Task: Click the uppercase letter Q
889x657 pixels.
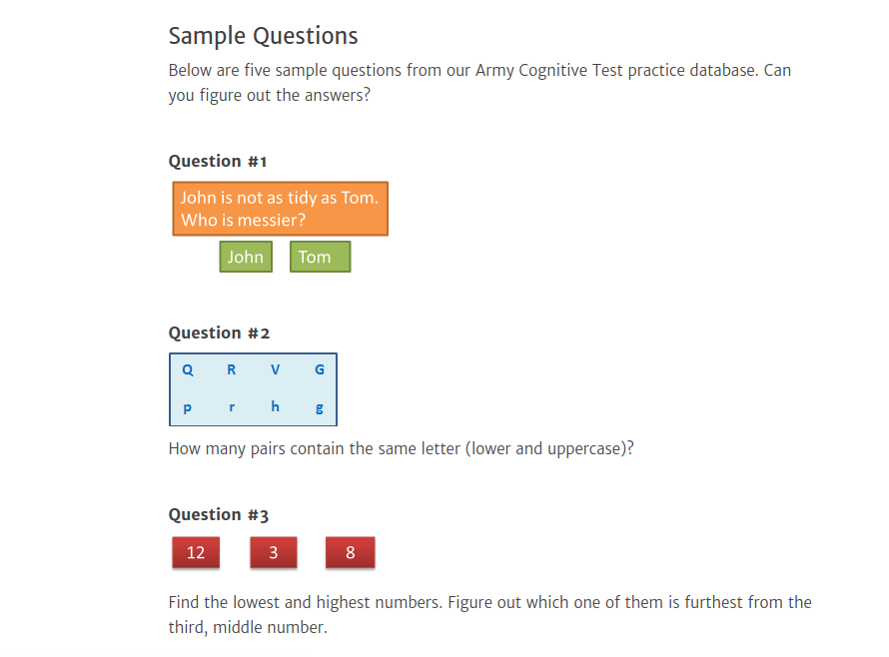Action: 188,369
